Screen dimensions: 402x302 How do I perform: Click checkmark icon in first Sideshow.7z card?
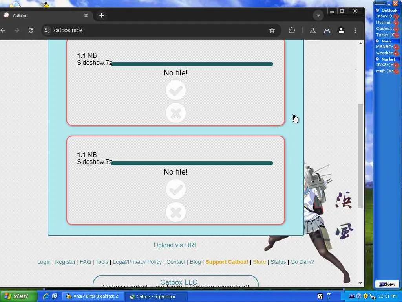point(175,90)
